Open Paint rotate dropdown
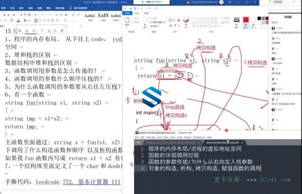Viewport: 302px width, 194px height. point(155,26)
